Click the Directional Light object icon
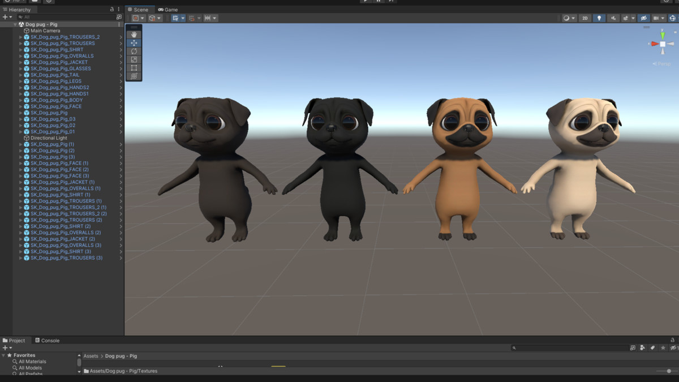679x382 pixels. 27,138
